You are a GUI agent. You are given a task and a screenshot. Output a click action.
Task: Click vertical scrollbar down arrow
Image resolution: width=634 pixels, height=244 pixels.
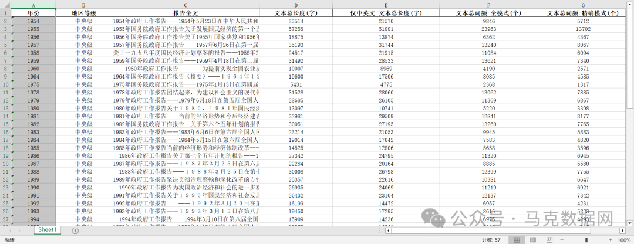629,223
